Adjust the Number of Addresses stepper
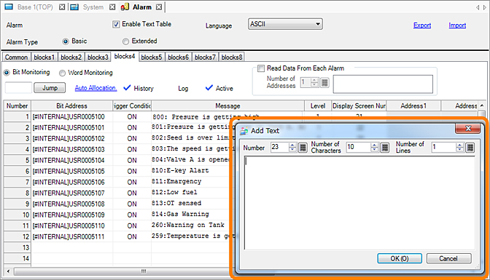This screenshot has height=280, width=490. 314,82
